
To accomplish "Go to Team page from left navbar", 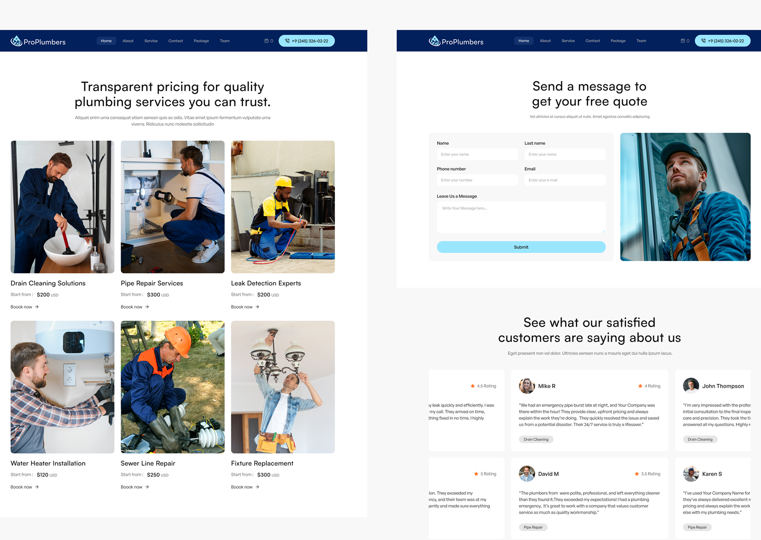I will [x=225, y=41].
